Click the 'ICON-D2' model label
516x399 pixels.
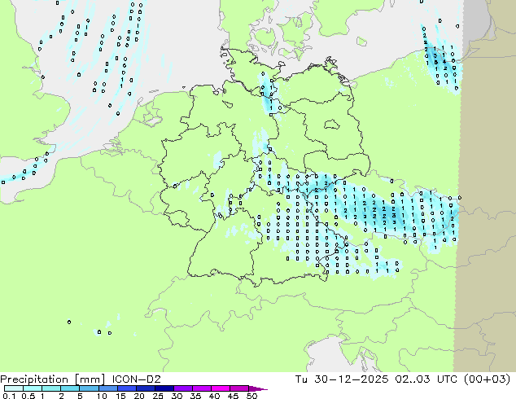(136, 379)
